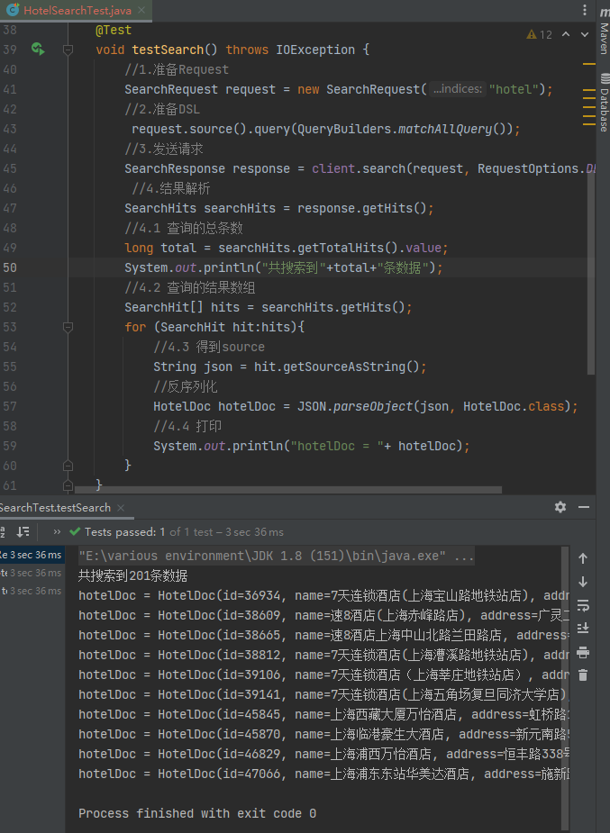
Task: Click the up arrow in the console toolbar
Action: [583, 558]
